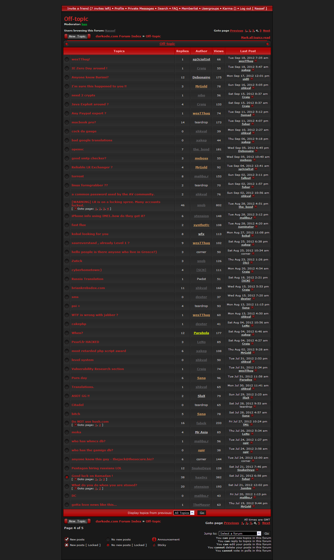Click the latest post icon next to 'the_bond'
The height and width of the screenshot is (560, 334).
click(256, 207)
